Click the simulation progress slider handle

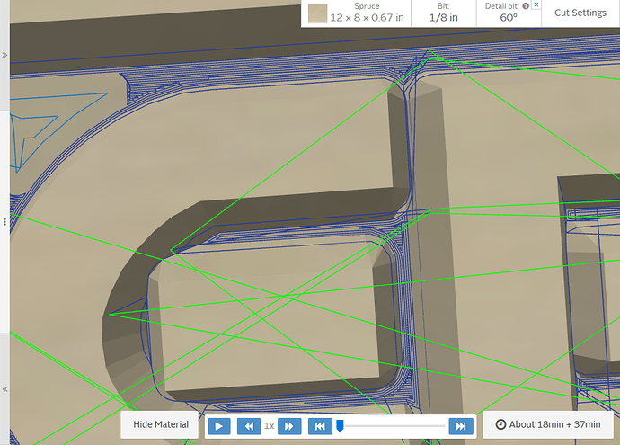(340, 425)
